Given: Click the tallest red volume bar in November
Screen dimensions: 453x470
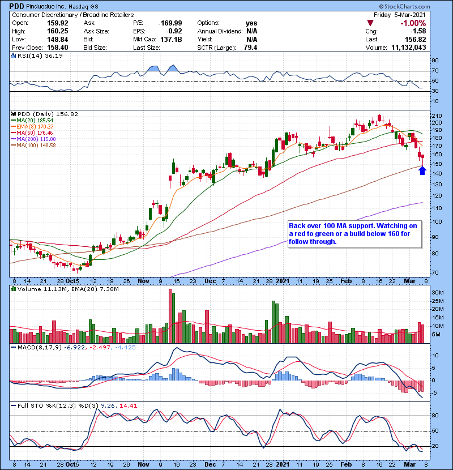Looking at the screenshot, I should (170, 316).
